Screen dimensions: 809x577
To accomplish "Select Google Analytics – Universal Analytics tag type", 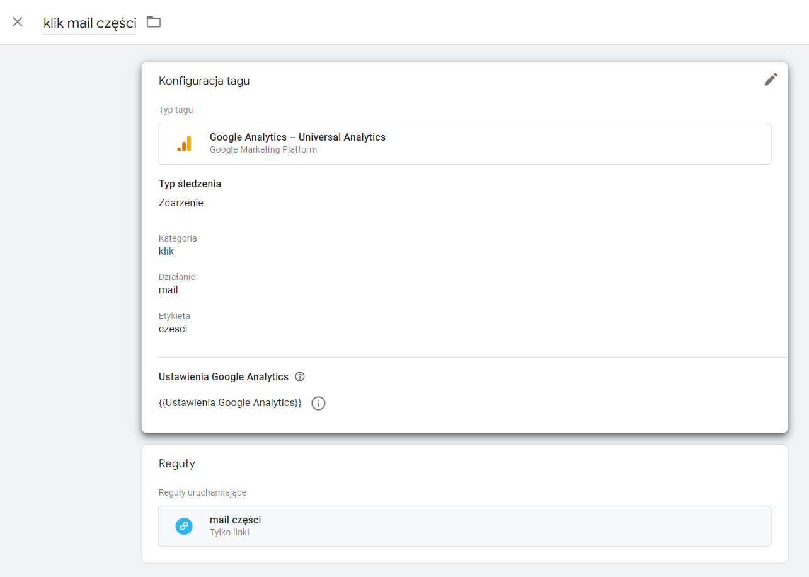I will click(x=464, y=144).
